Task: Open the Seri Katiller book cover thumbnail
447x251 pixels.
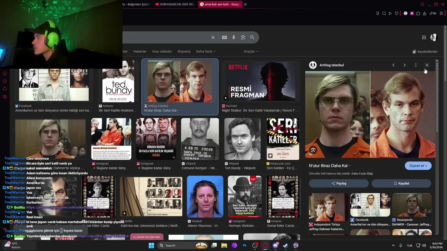Action: [x=283, y=139]
